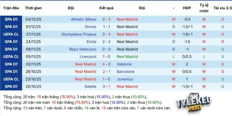Open the Athletic Bilbao team link
The width and height of the screenshot is (232, 116).
pyautogui.click(x=84, y=19)
